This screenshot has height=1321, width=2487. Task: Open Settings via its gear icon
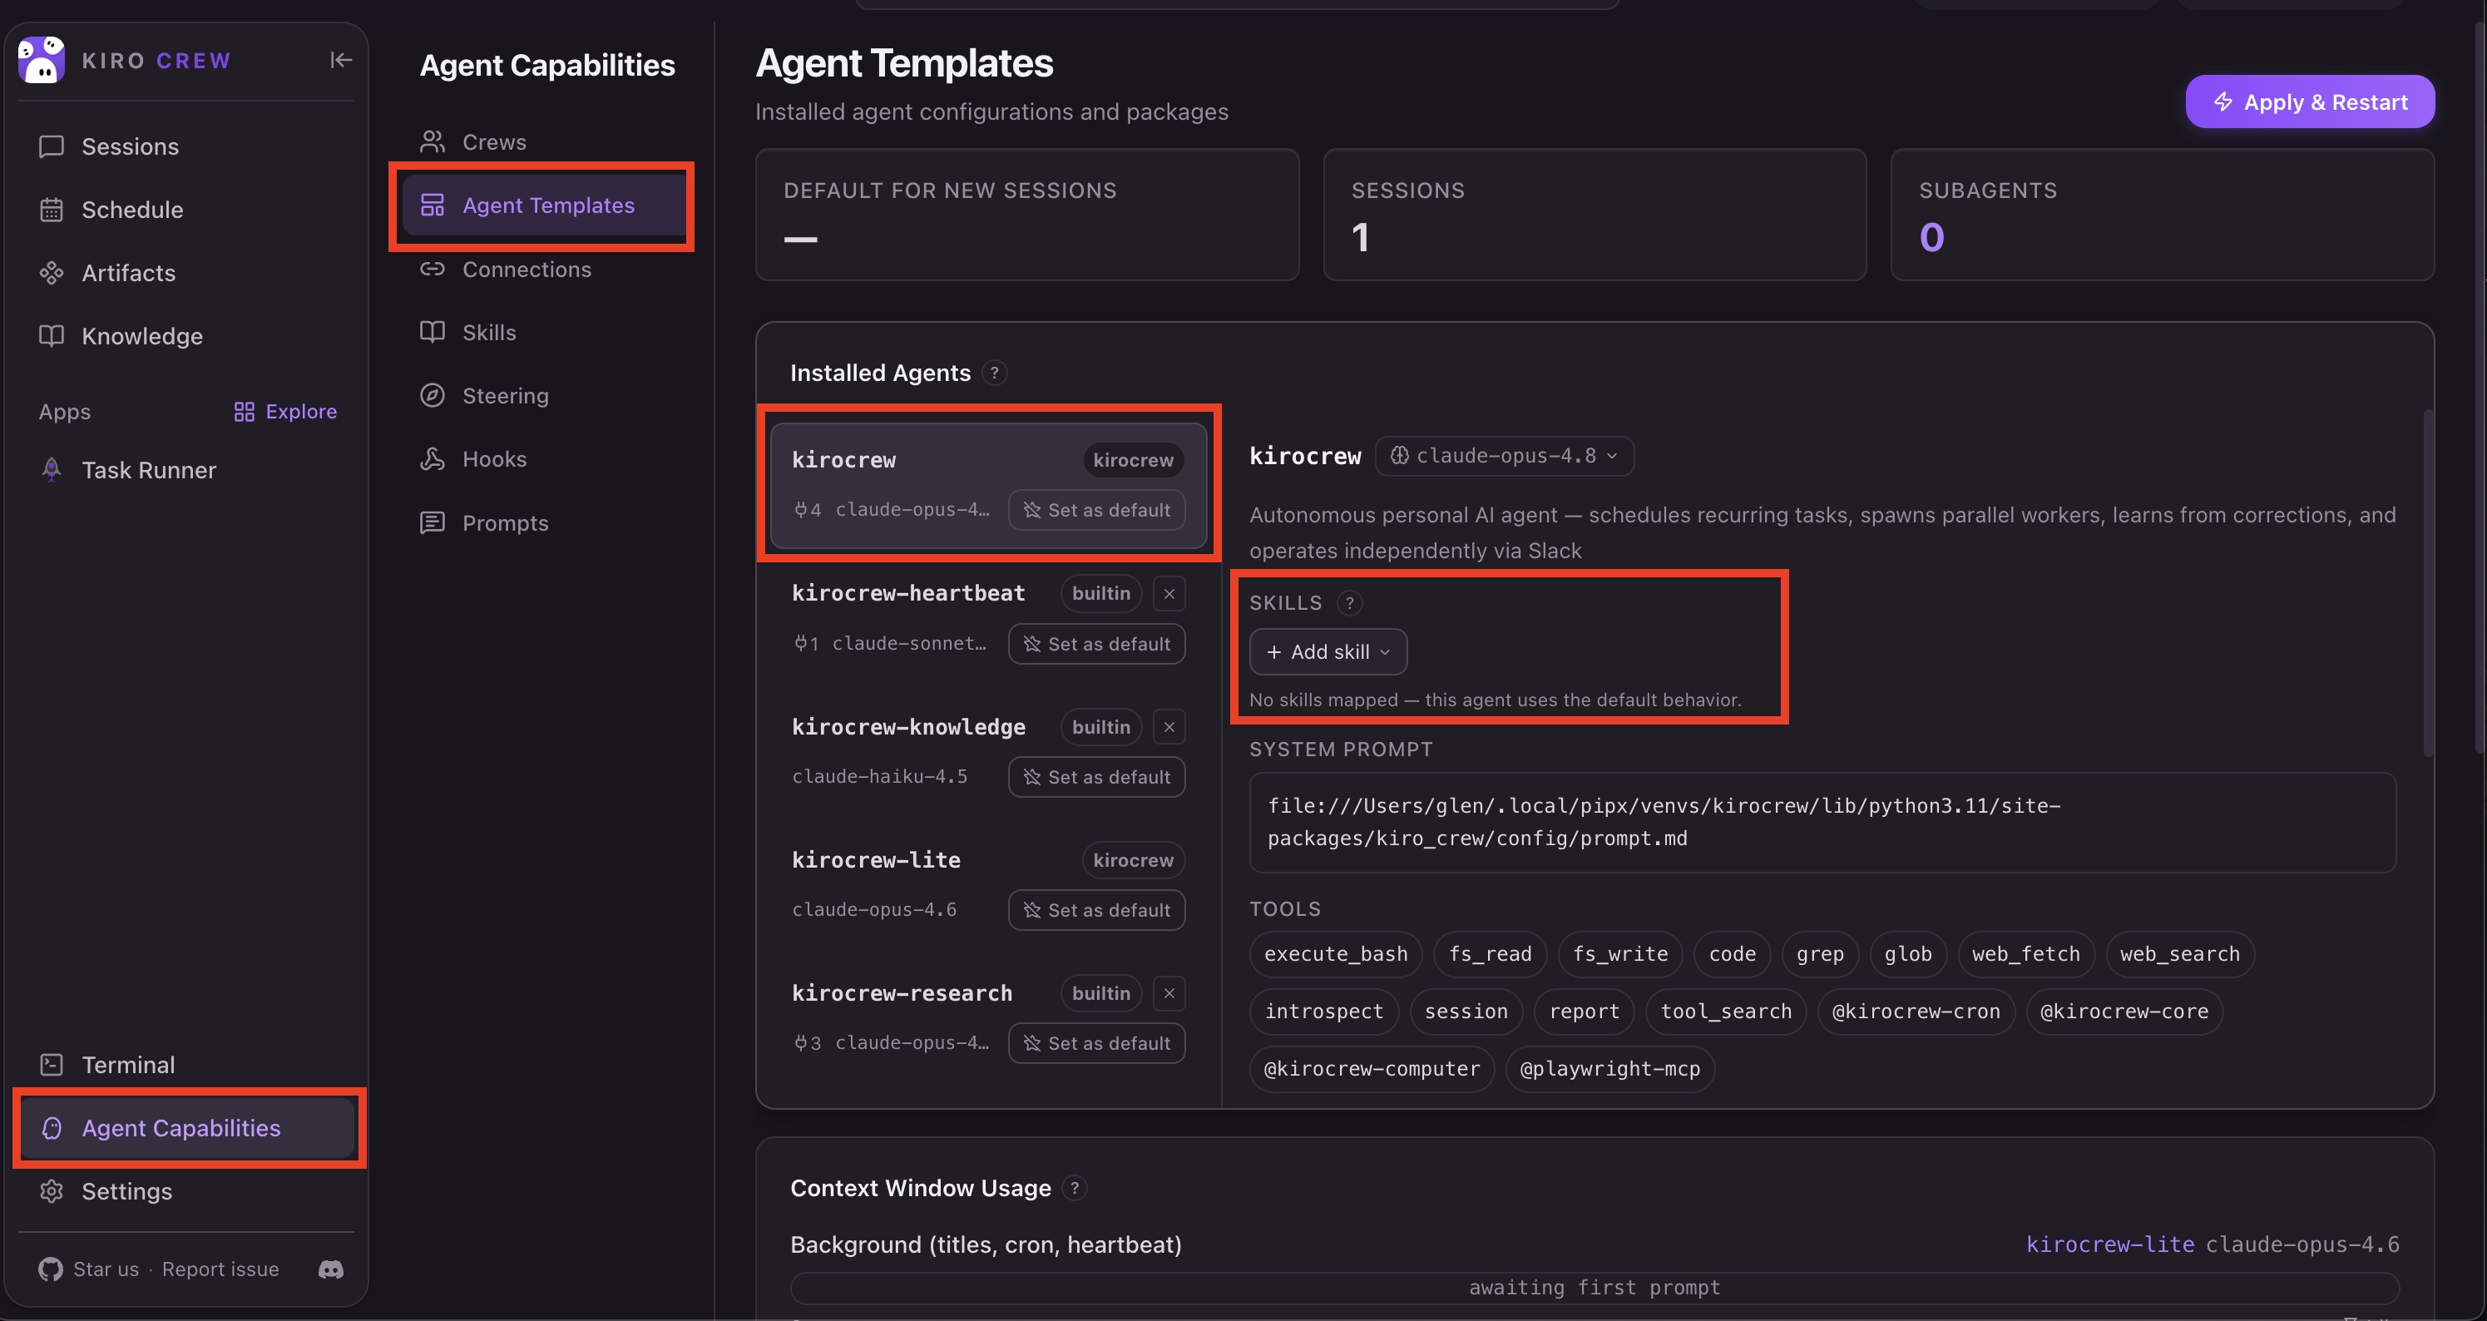coord(52,1191)
